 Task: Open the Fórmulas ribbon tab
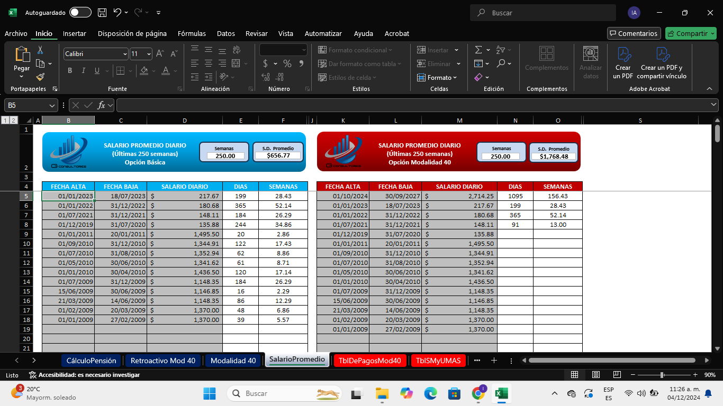click(192, 33)
